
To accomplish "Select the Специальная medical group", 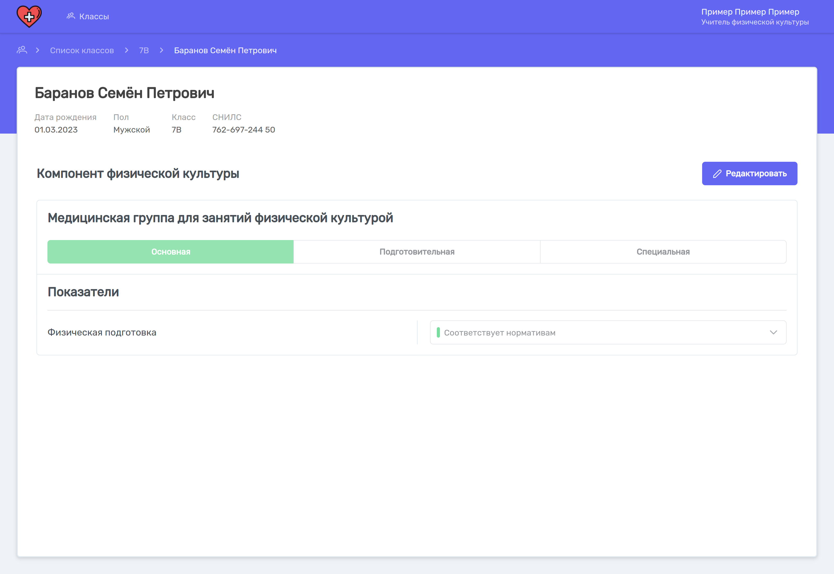I will coord(663,252).
